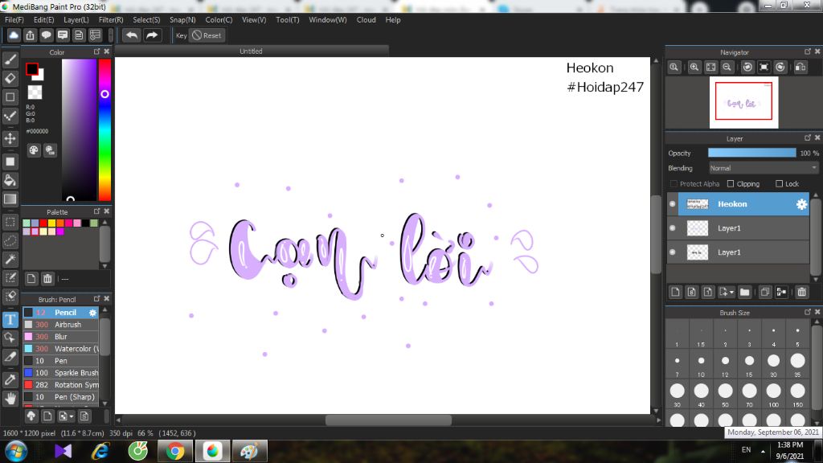Select the Sparkle Brush

point(61,373)
